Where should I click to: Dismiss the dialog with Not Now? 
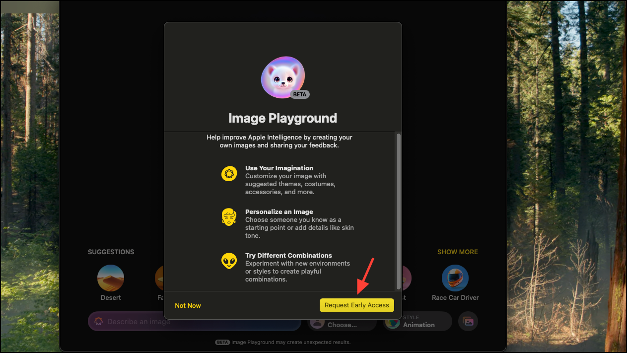click(188, 305)
